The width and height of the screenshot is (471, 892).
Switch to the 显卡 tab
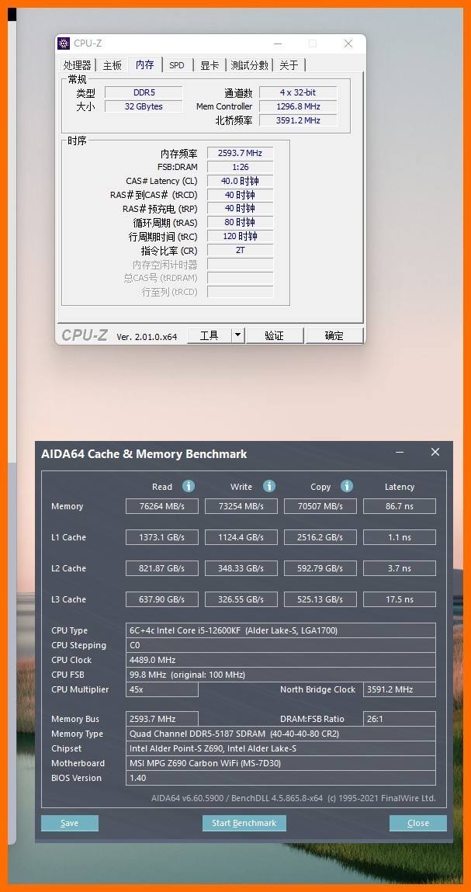pyautogui.click(x=210, y=65)
